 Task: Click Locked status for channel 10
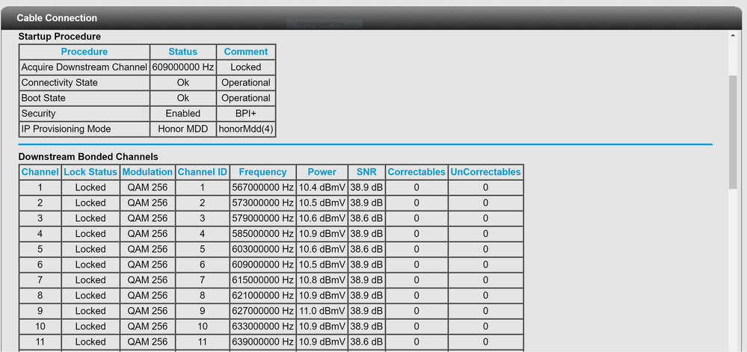pos(90,327)
